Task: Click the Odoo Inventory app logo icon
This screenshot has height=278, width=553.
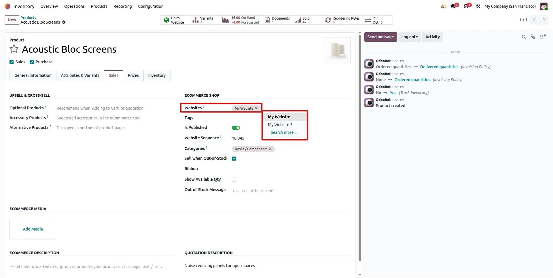Action: [x=7, y=6]
